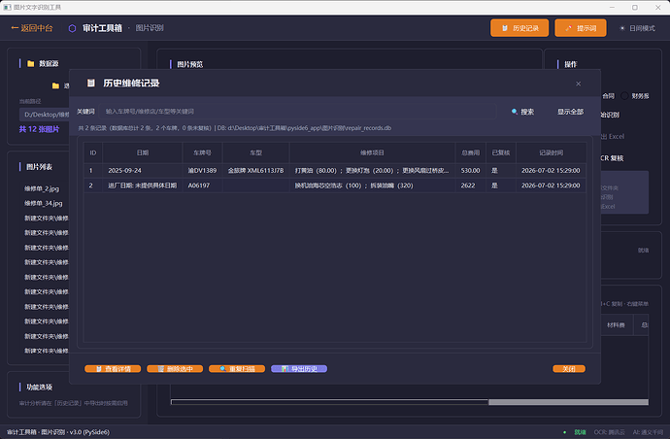Click plate number 渝DV1389 cell
Screen dimensions: 670x439
(x=202, y=171)
